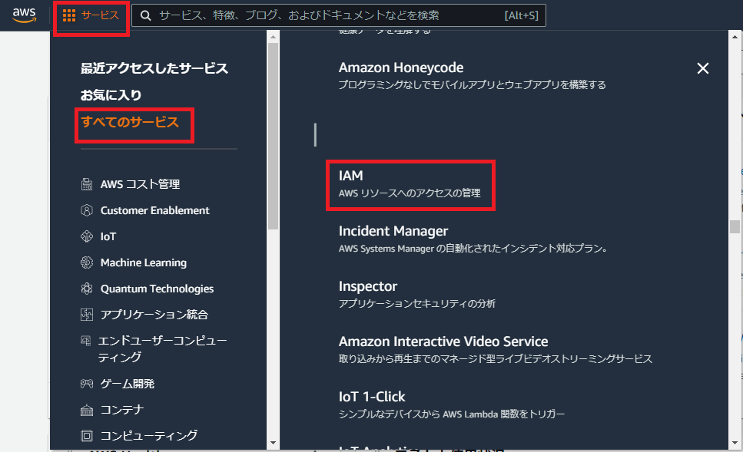The width and height of the screenshot is (743, 452).
Task: Click the アプリケーション統合 category icon
Action: click(x=87, y=315)
